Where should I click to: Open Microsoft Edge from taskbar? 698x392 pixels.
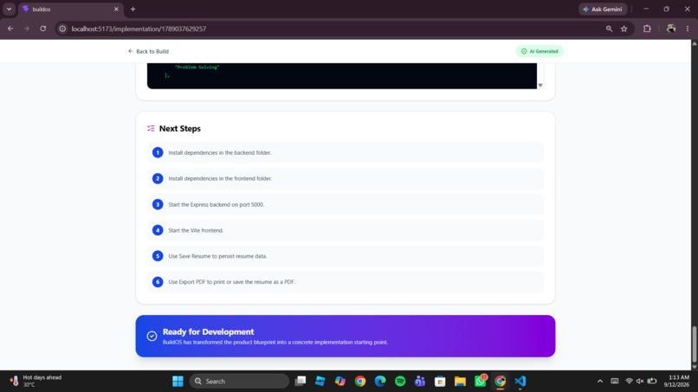(x=380, y=382)
